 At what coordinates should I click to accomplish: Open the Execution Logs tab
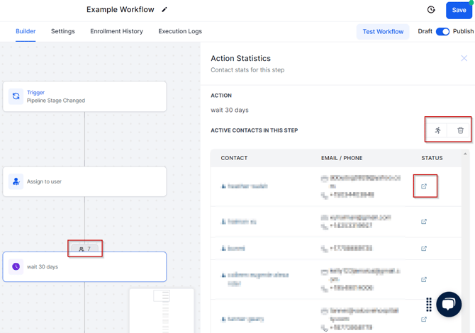pyautogui.click(x=180, y=32)
